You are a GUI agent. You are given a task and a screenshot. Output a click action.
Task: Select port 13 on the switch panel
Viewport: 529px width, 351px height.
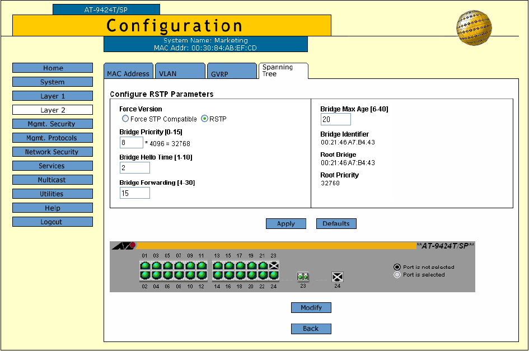coord(218,266)
